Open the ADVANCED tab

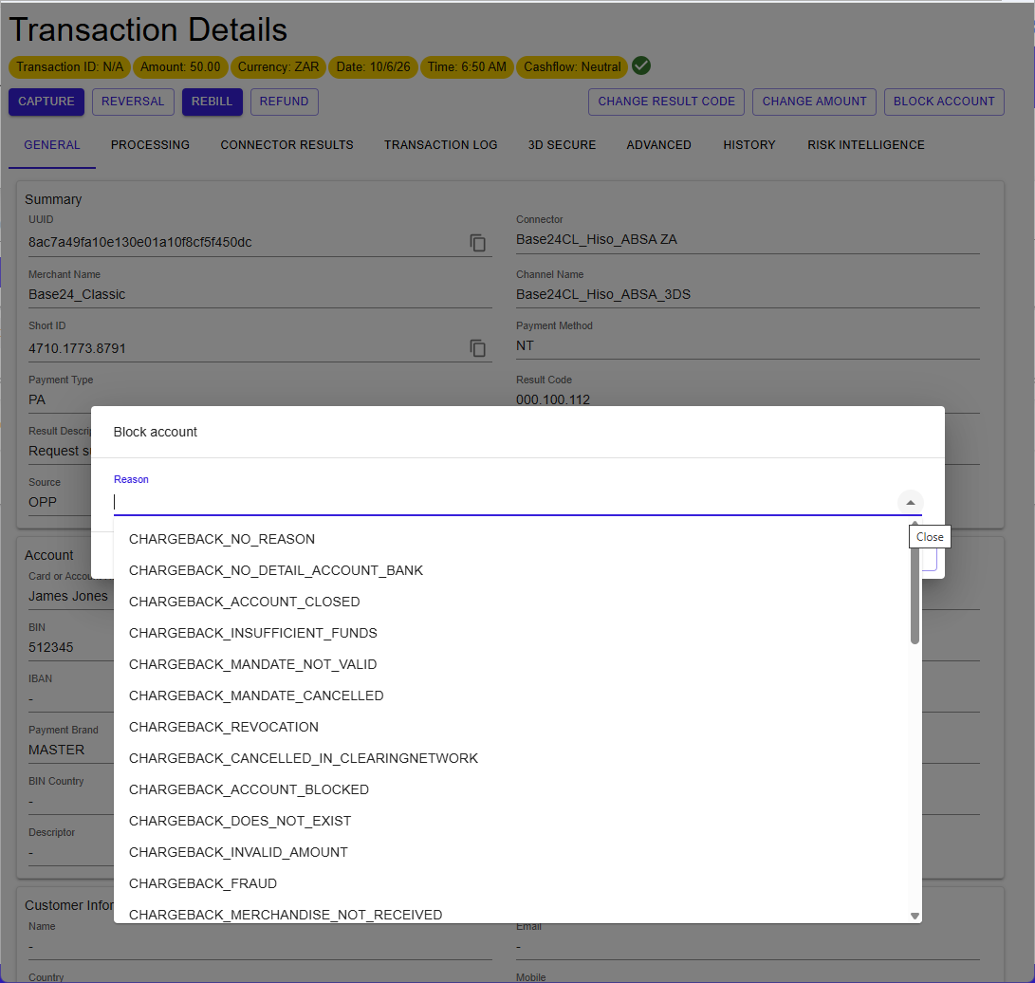coord(658,145)
